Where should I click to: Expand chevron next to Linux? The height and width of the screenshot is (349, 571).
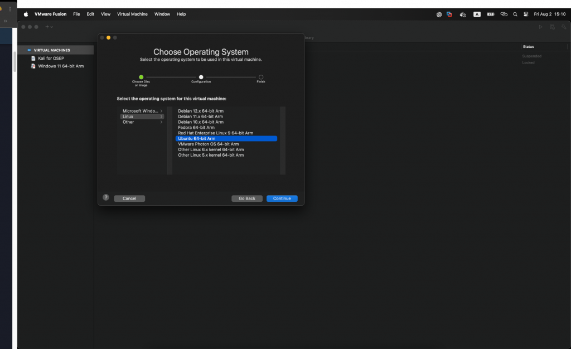[161, 117]
